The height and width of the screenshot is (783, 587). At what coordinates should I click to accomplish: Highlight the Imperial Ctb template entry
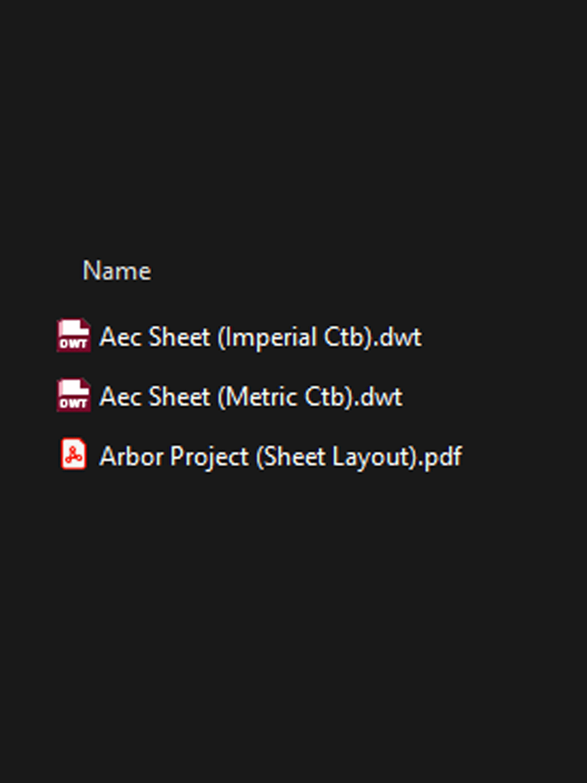[260, 337]
